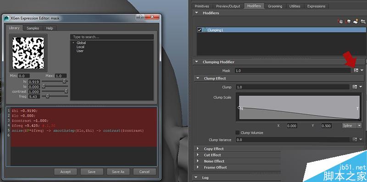This screenshot has width=367, height=182.
Task: Open the Grooming tab
Action: coord(275,6)
